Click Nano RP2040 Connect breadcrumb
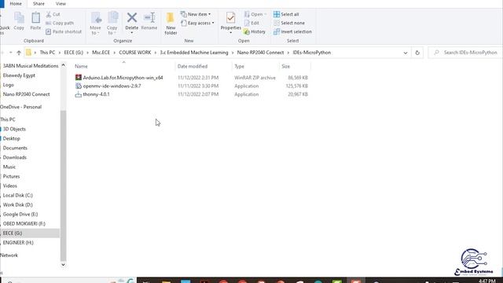The height and width of the screenshot is (283, 503). tap(260, 53)
